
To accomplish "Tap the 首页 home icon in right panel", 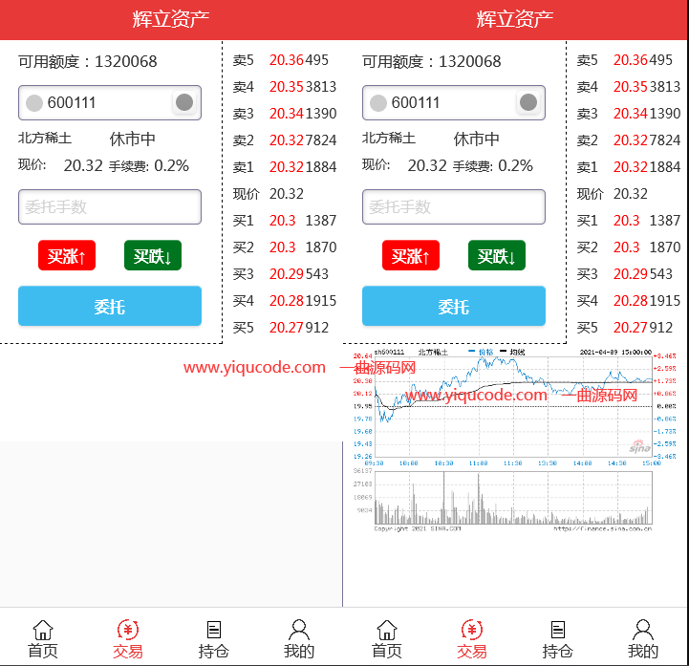I will coord(386,631).
